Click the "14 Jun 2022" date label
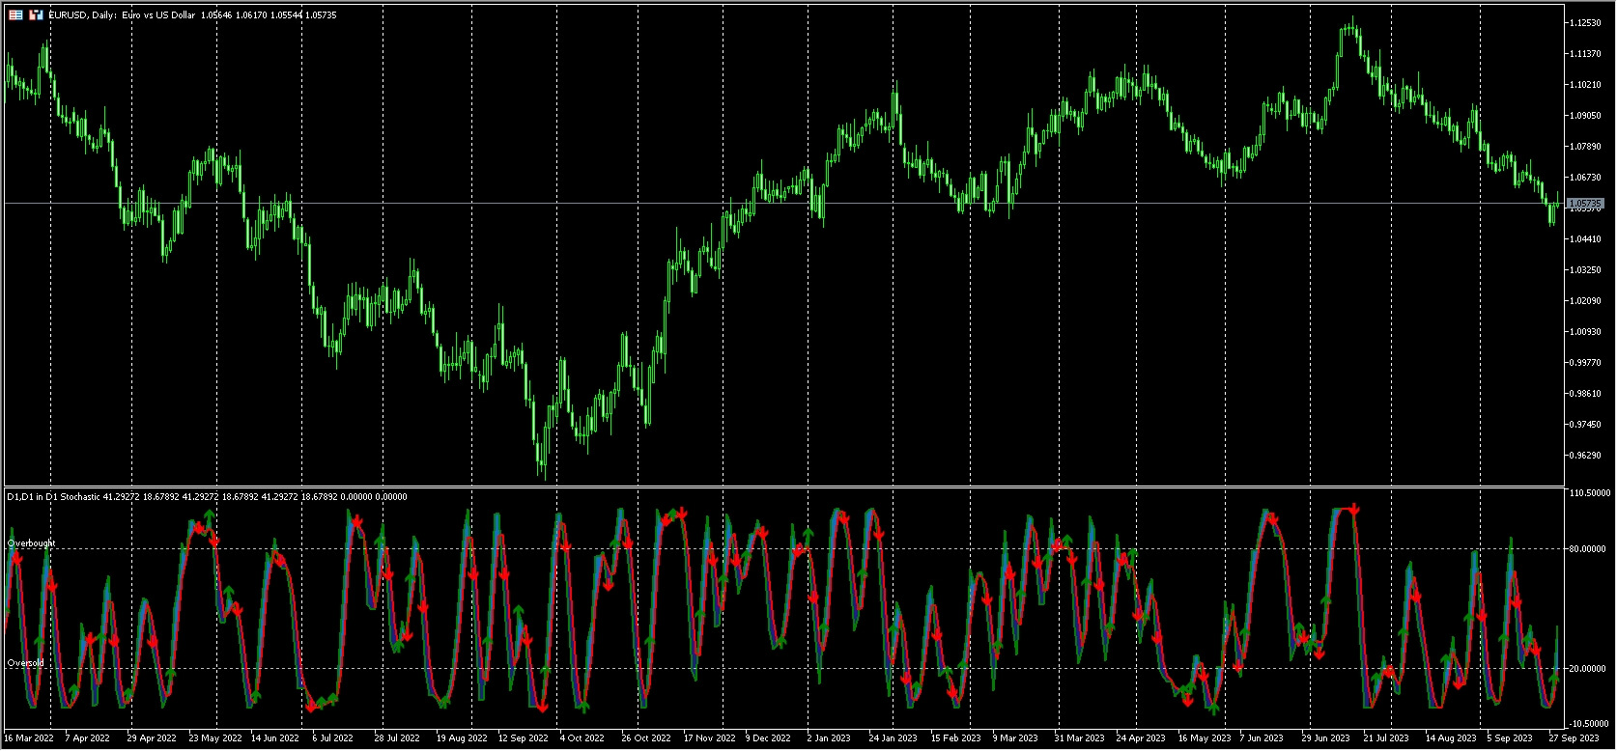 pyautogui.click(x=275, y=738)
